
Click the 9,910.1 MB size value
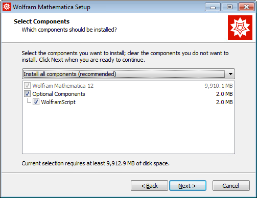point(219,86)
